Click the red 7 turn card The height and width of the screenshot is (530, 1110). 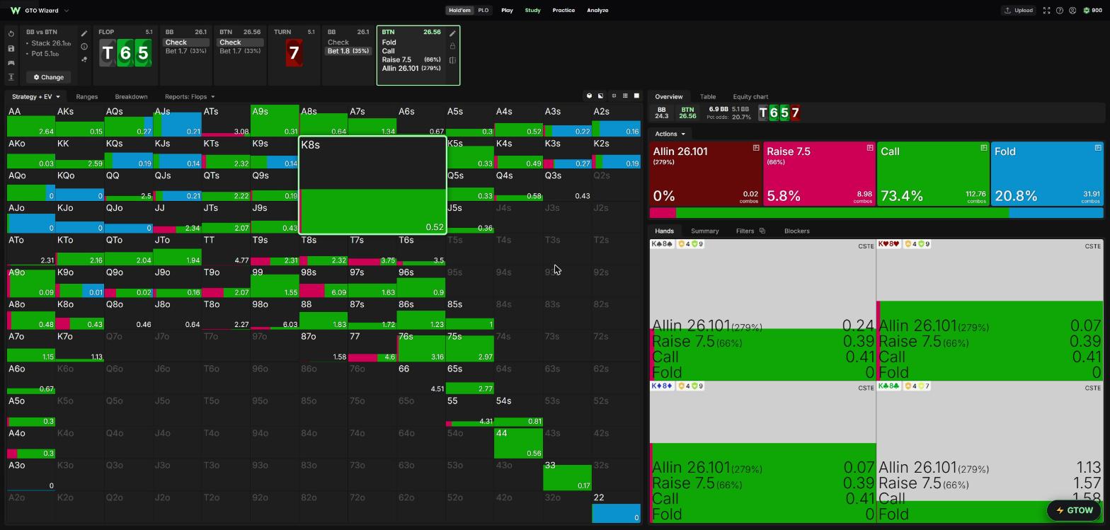click(294, 53)
